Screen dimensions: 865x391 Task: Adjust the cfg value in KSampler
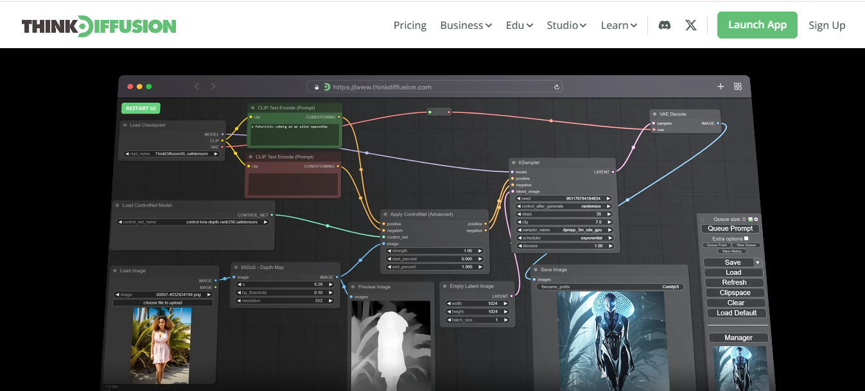[x=564, y=222]
